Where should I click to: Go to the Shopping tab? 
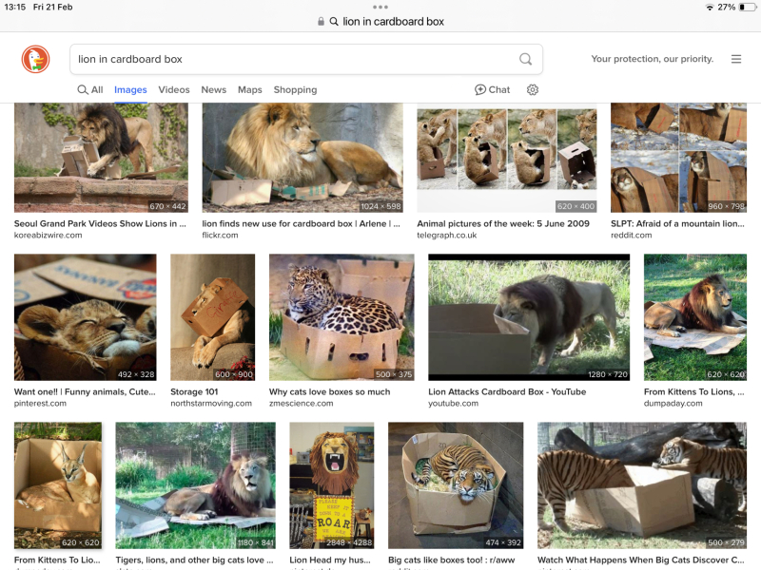(x=295, y=89)
